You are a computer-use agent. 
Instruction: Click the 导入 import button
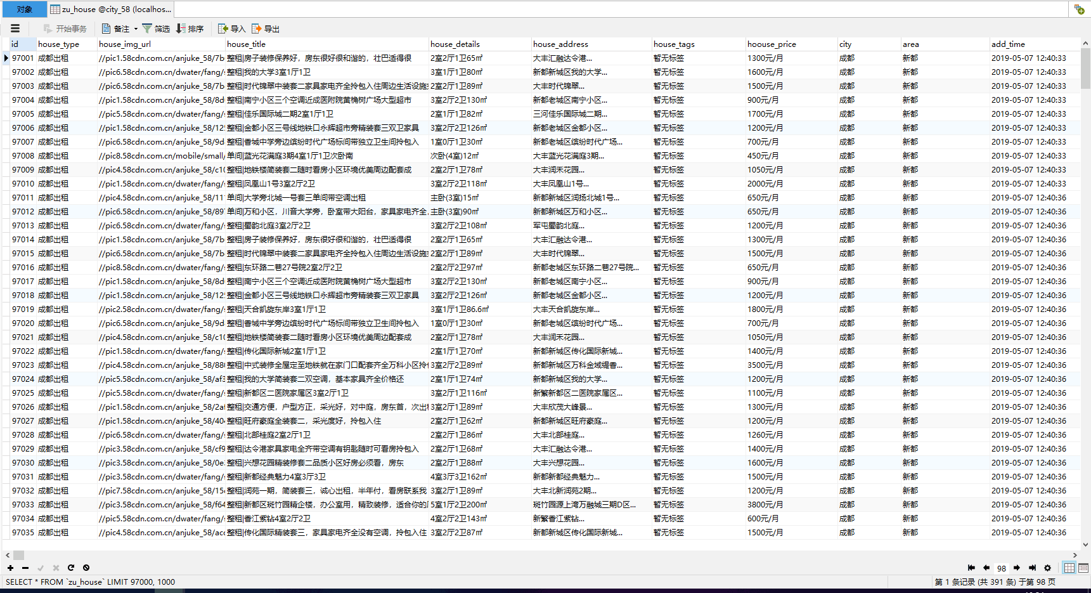[x=231, y=29]
